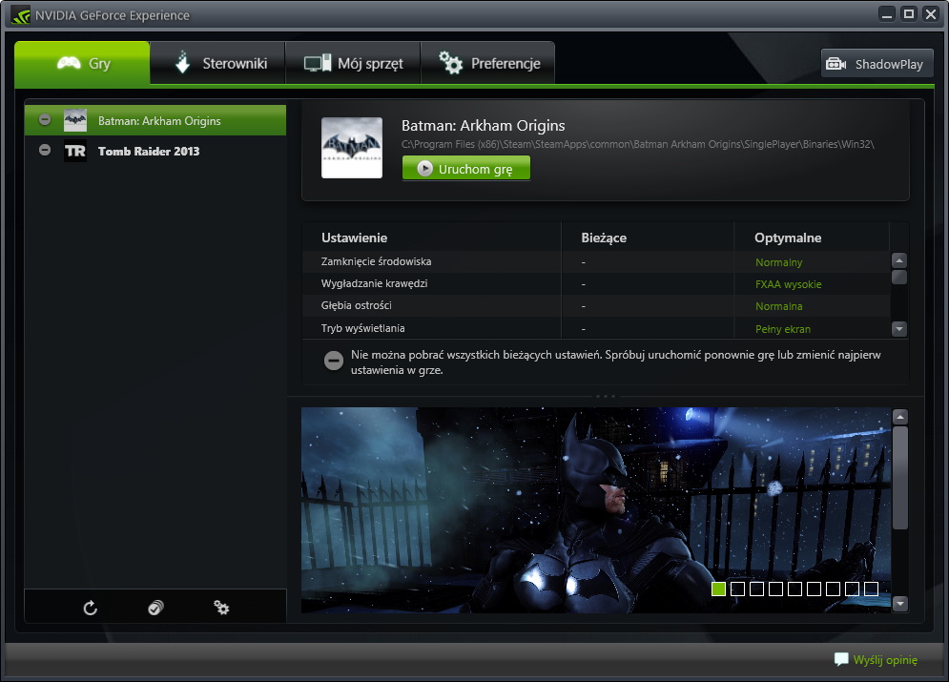Click the Batman cover art image
Viewport: 949px width, 682px height.
pyautogui.click(x=352, y=148)
